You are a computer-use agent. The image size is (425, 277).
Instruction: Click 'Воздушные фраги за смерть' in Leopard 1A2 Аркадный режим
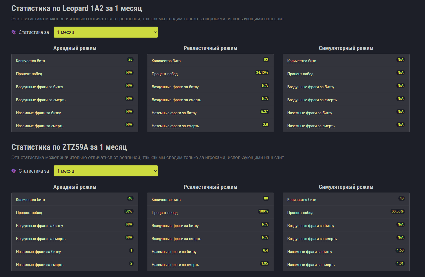click(x=41, y=100)
